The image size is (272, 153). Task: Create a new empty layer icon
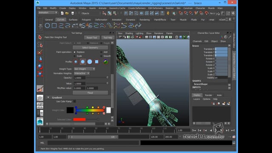[x=224, y=104]
